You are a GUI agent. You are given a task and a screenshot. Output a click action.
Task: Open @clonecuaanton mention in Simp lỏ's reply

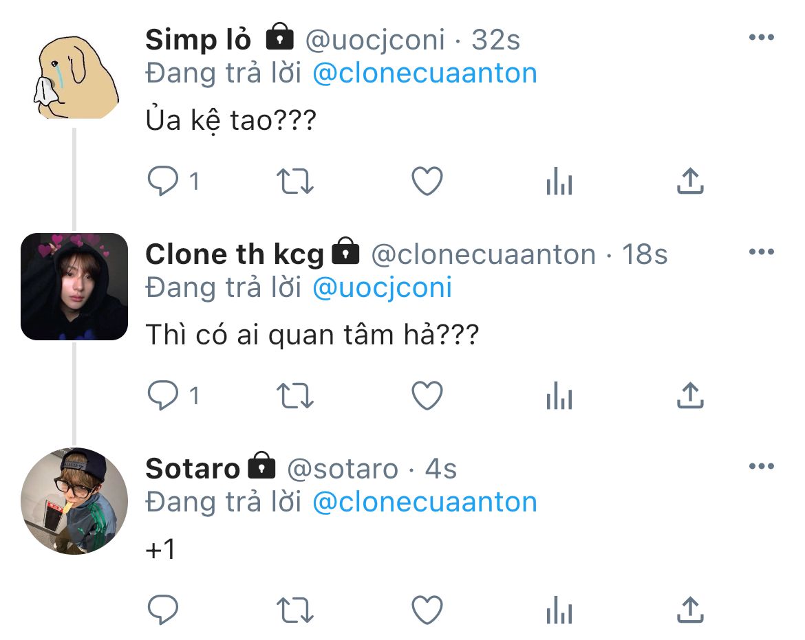point(425,74)
